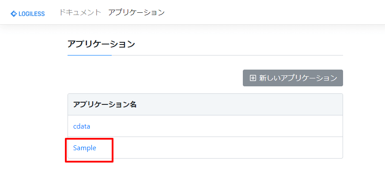Open the Sample application link
The width and height of the screenshot is (385, 185).
coord(85,148)
